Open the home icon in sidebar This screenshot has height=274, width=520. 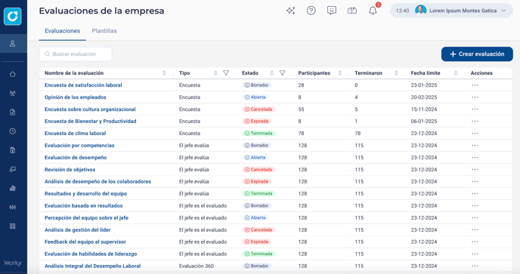[13, 74]
